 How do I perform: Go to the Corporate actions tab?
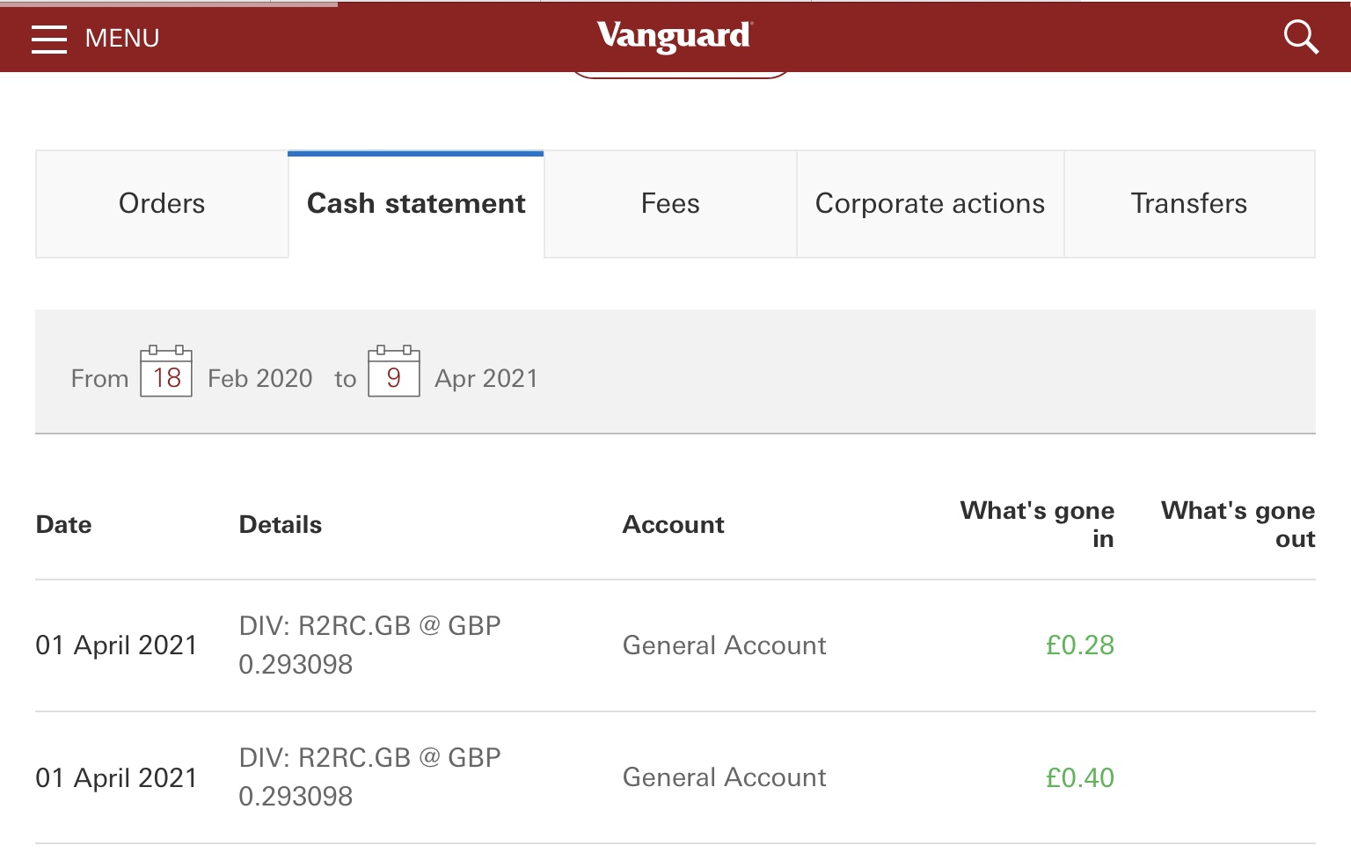930,204
